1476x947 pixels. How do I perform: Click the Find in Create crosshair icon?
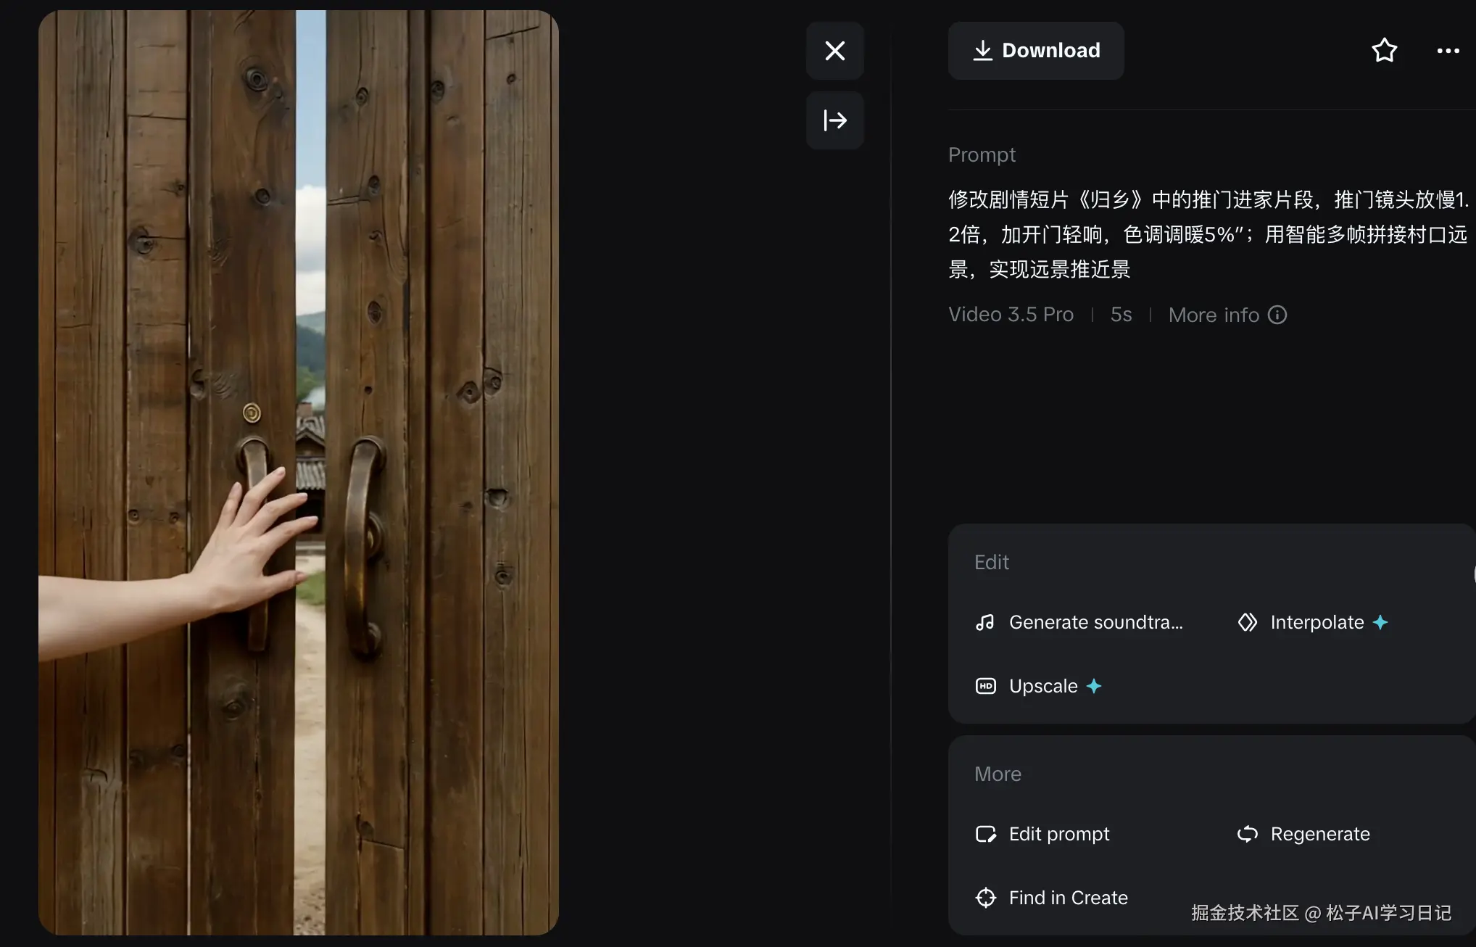tap(985, 898)
